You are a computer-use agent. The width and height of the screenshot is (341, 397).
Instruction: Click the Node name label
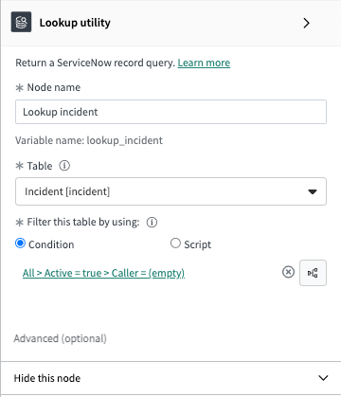pos(54,87)
